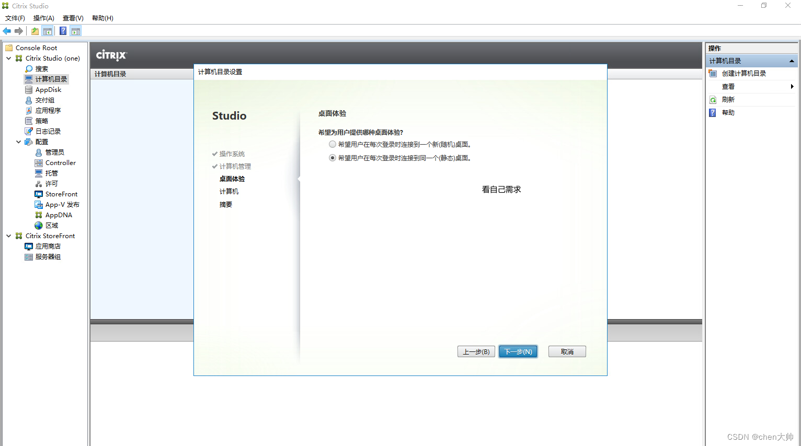
Task: Click the 创建计算机目录 action icon
Action: coord(713,73)
